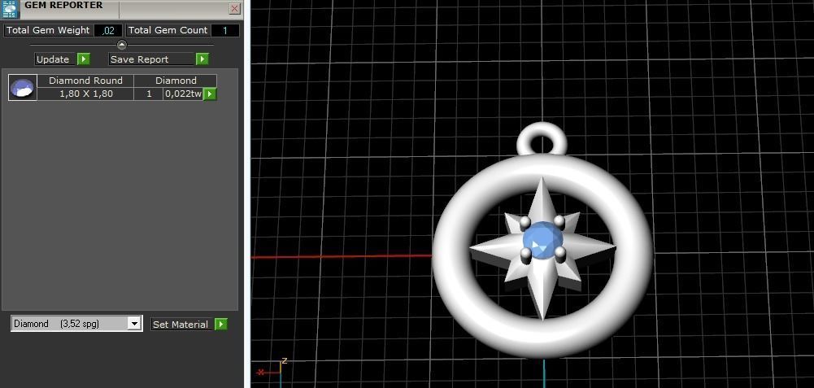814x388 pixels.
Task: Select the pendant bail loop in viewport
Action: [542, 129]
